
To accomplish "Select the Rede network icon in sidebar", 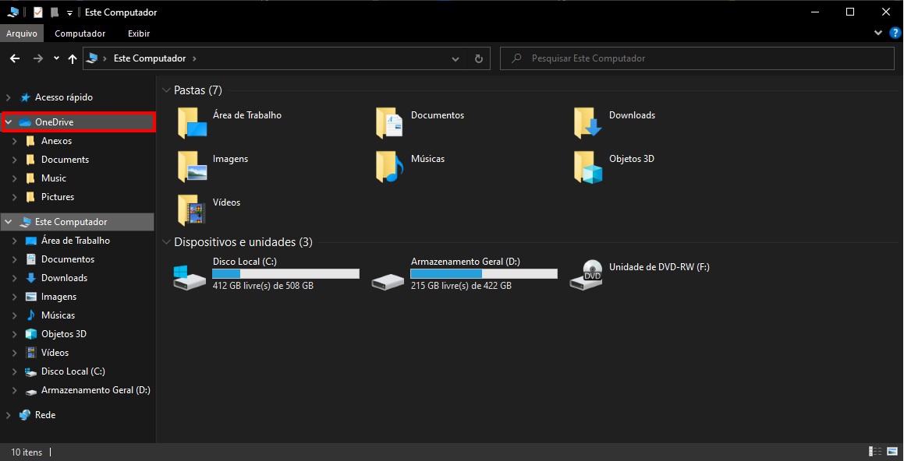I will pos(25,414).
